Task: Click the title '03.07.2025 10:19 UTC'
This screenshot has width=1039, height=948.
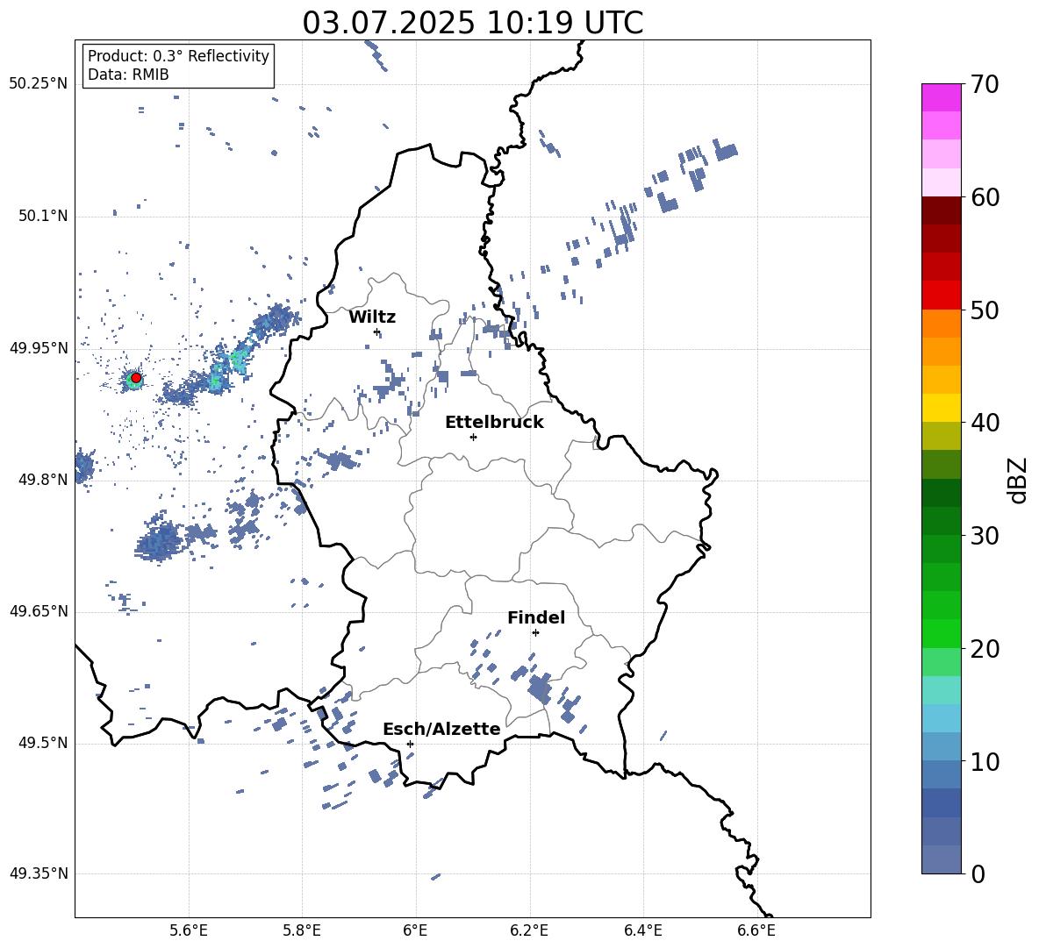Action: tap(472, 23)
